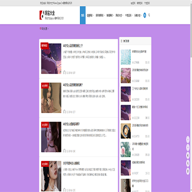Click the scrollbar down arrow at page bottom
The height and width of the screenshot is (192, 192).
click(x=191, y=190)
